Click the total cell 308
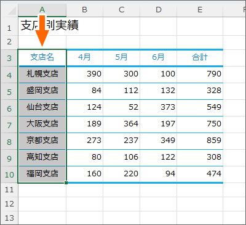246x225 pixels. (200, 158)
